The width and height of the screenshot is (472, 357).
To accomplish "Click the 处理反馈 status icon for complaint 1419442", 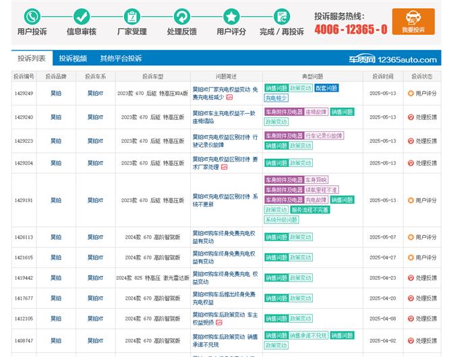I will coord(411,278).
